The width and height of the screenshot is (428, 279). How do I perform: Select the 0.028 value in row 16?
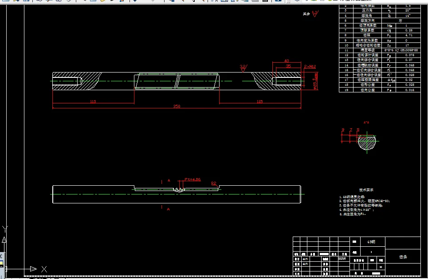[409, 75]
